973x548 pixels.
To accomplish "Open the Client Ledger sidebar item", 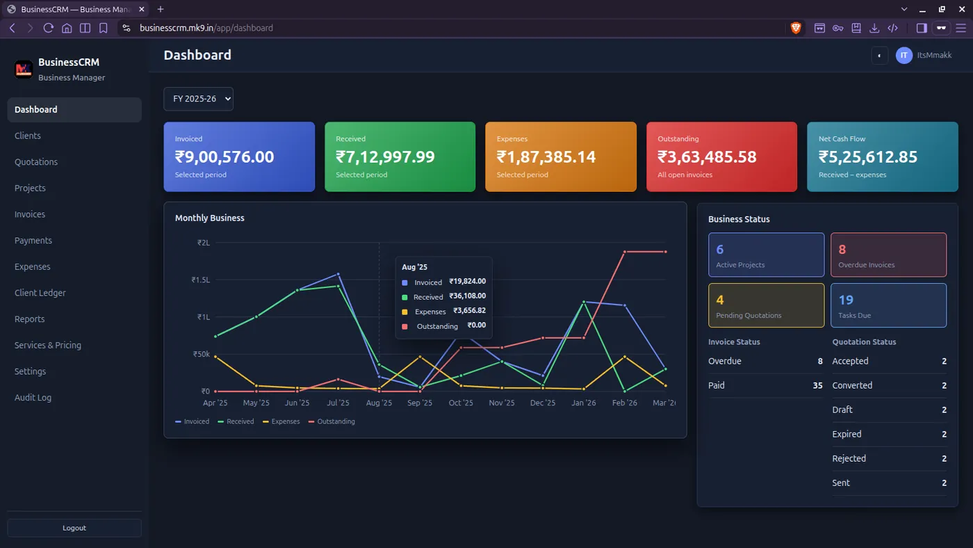I will pos(74,293).
